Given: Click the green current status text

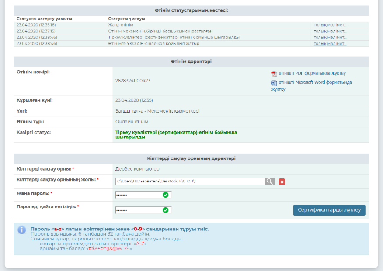Looking at the screenshot, I should [x=176, y=134].
